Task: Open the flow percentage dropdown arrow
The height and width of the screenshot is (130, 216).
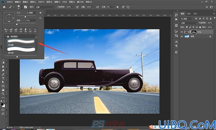Action: [x=93, y=7]
